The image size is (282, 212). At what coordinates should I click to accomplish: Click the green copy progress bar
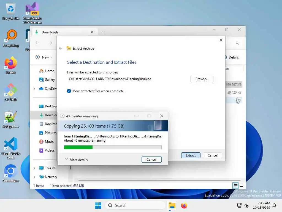tap(113, 147)
